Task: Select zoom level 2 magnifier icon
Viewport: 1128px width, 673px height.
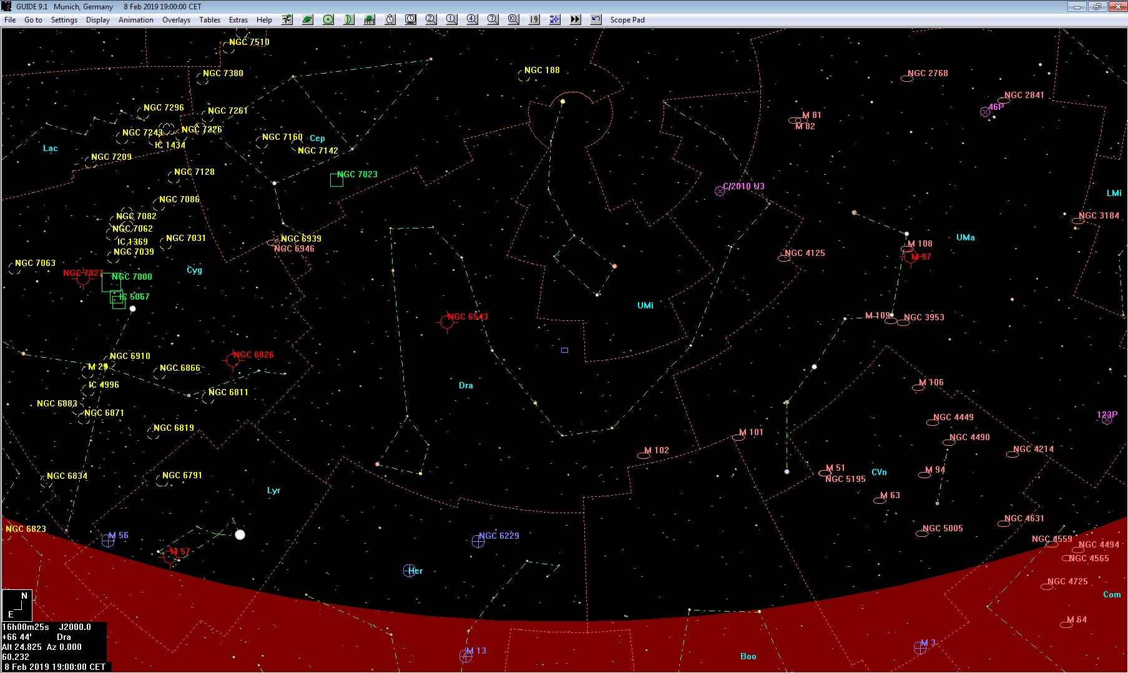Action: click(x=431, y=19)
